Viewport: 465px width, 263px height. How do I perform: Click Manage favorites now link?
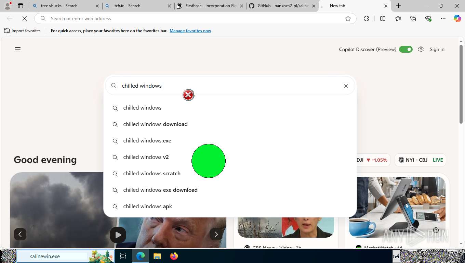click(190, 31)
